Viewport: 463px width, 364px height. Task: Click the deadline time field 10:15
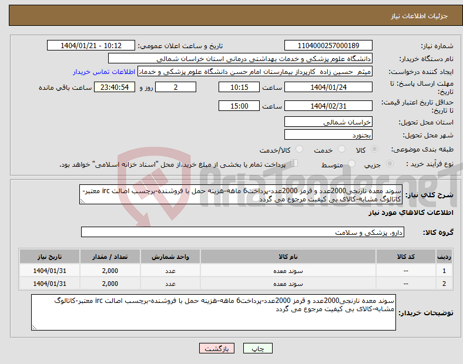point(239,87)
